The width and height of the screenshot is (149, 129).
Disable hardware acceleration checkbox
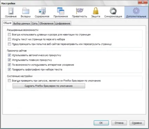(9, 65)
